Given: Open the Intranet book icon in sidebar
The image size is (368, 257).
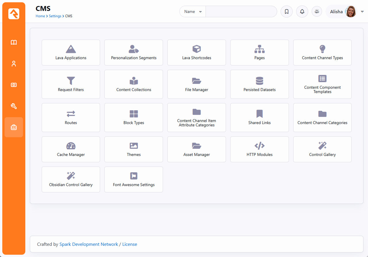Looking at the screenshot, I should coord(14,42).
